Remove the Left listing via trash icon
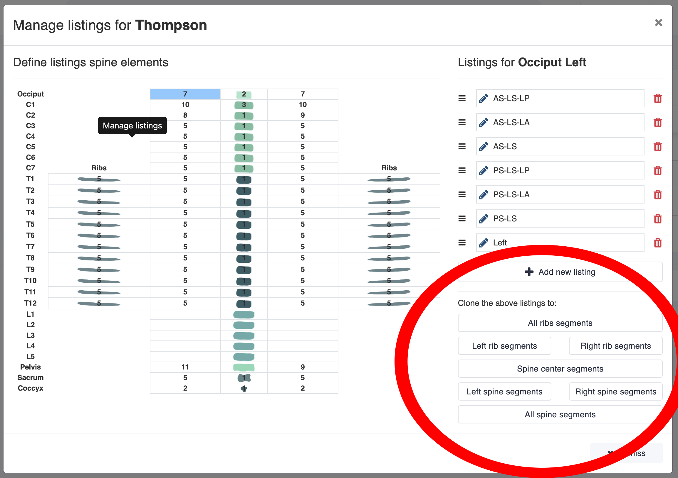The height and width of the screenshot is (478, 678). point(658,243)
